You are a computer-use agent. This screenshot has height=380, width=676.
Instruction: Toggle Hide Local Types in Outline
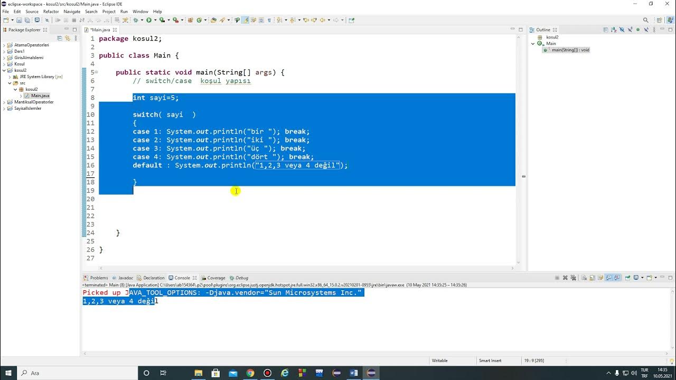tap(646, 30)
